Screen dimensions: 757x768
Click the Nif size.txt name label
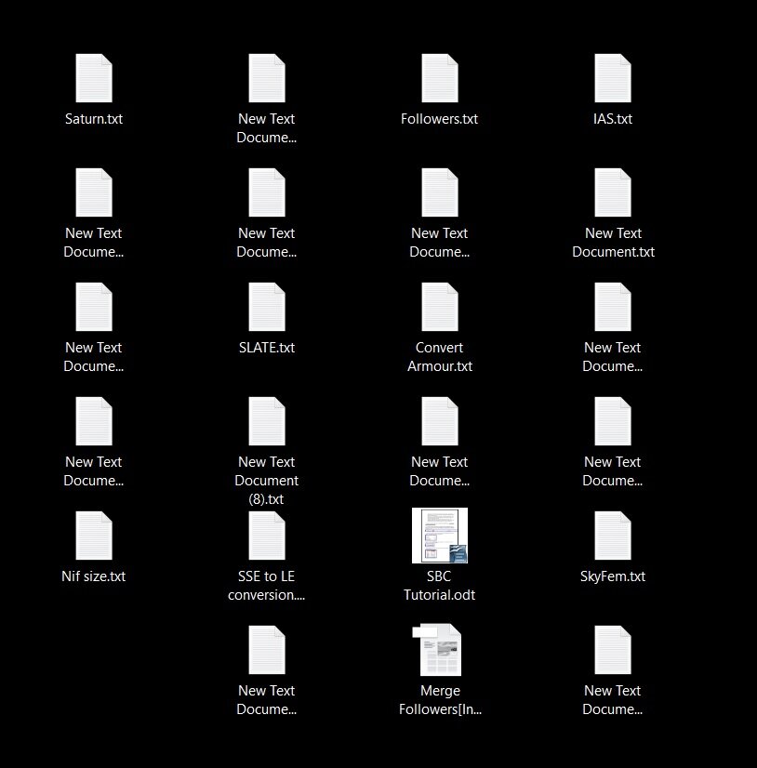[94, 576]
